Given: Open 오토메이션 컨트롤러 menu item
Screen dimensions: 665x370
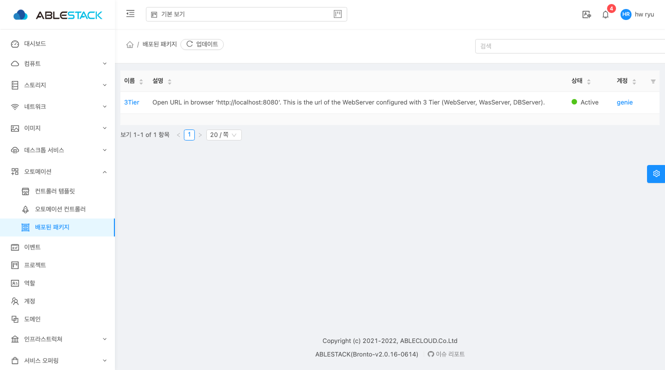Looking at the screenshot, I should 57,209.
